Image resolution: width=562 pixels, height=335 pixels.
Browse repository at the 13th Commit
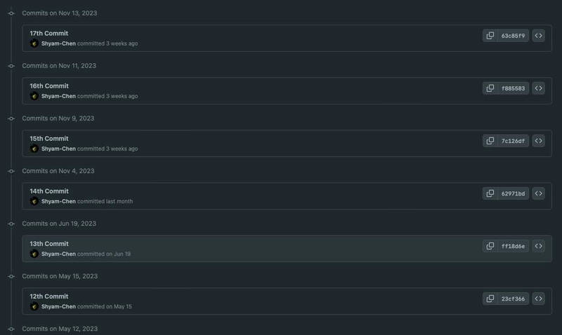coord(538,246)
